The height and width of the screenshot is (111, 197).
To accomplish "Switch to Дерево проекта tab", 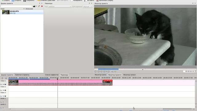I will pos(7,75).
